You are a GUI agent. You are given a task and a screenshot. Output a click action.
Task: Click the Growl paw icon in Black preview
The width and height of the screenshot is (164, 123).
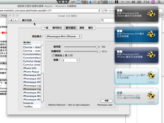click(x=151, y=13)
